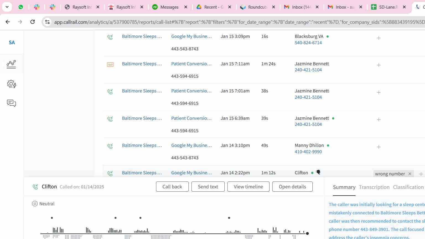
Task: Switch to the SD-Lane spreadsheet tab
Action: [x=388, y=7]
